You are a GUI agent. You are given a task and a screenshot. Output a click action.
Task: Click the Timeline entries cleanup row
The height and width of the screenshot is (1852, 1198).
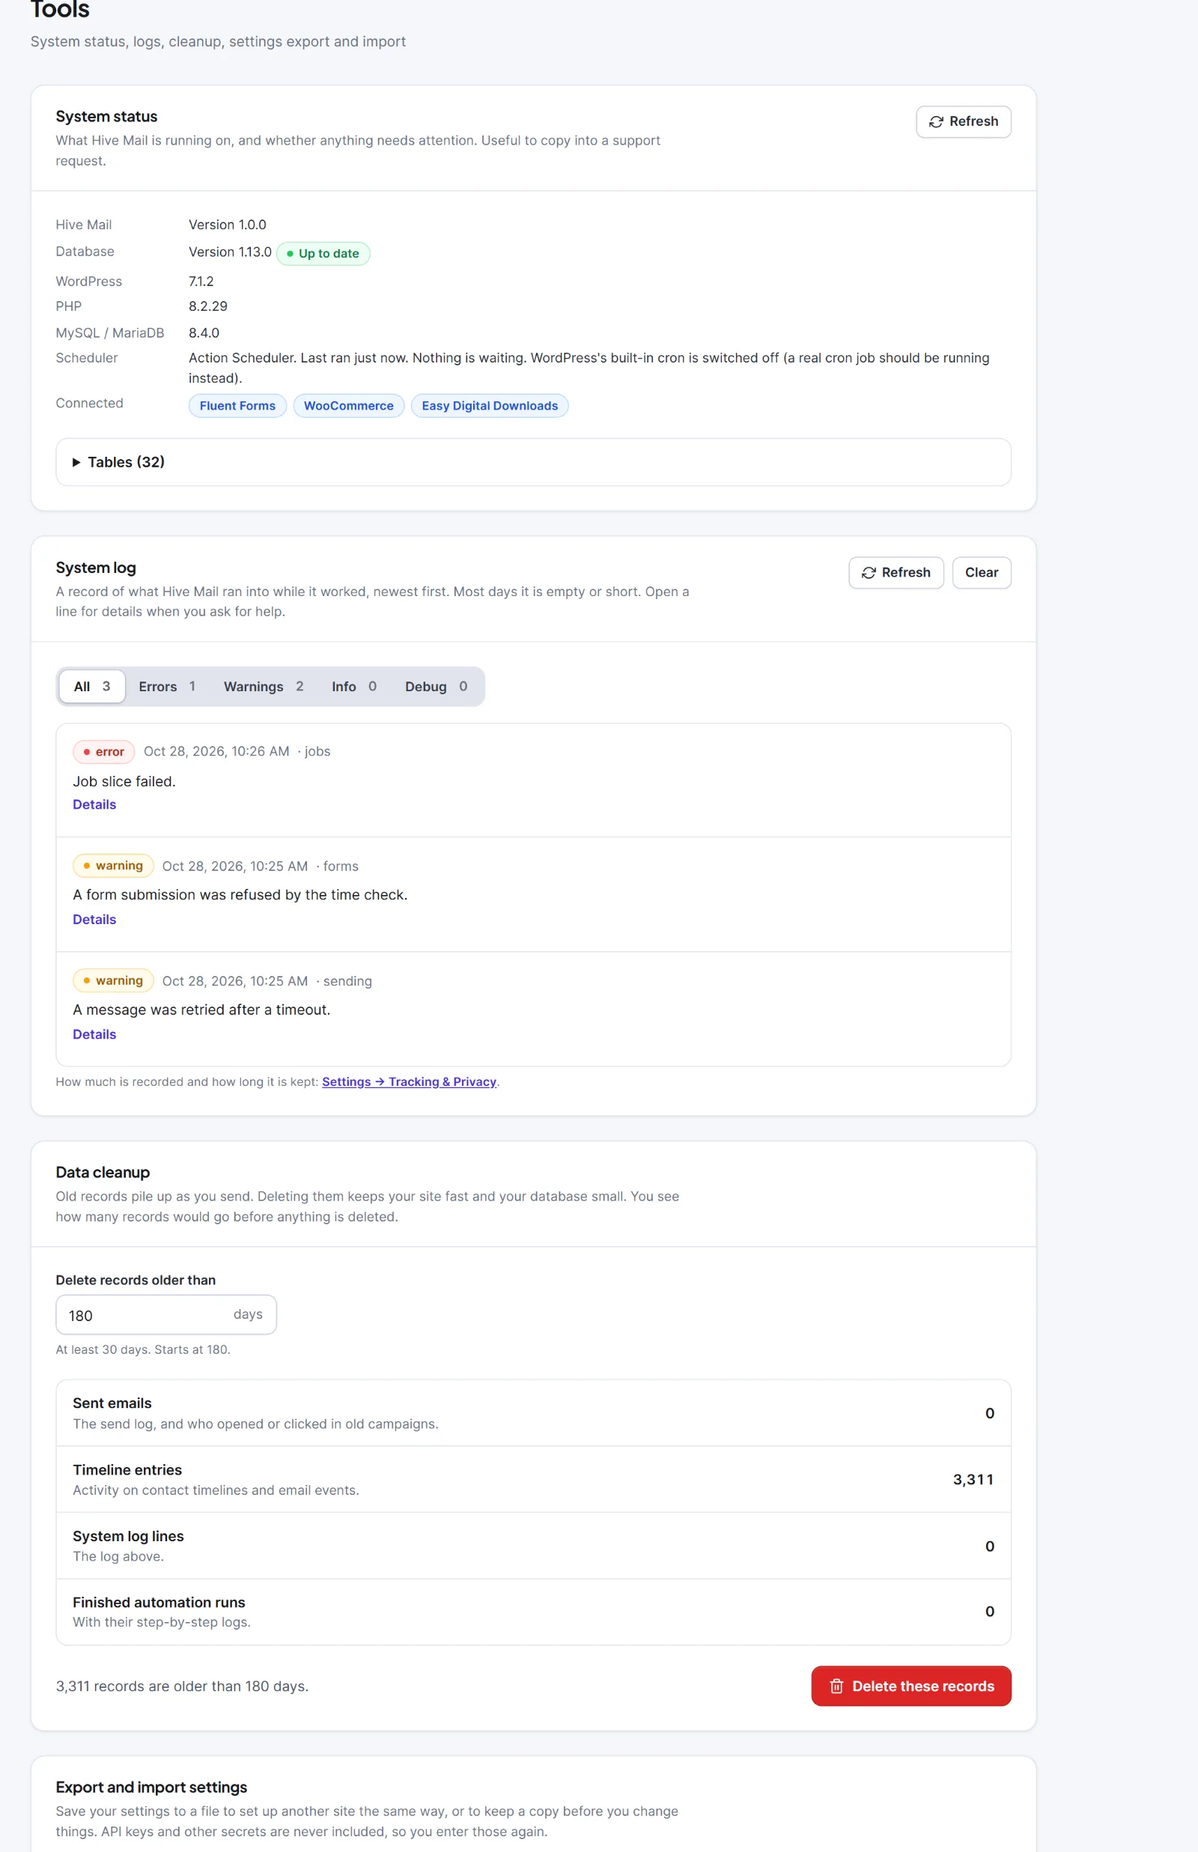[x=534, y=1479]
